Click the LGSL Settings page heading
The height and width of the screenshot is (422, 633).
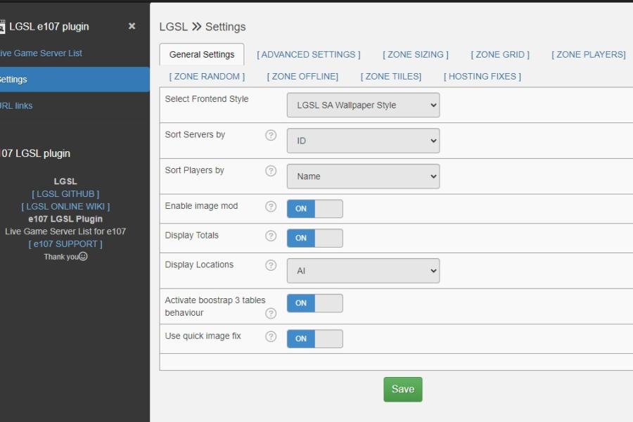[203, 27]
